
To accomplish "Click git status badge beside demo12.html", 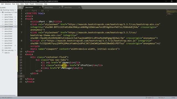I will (x=15, y=22).
